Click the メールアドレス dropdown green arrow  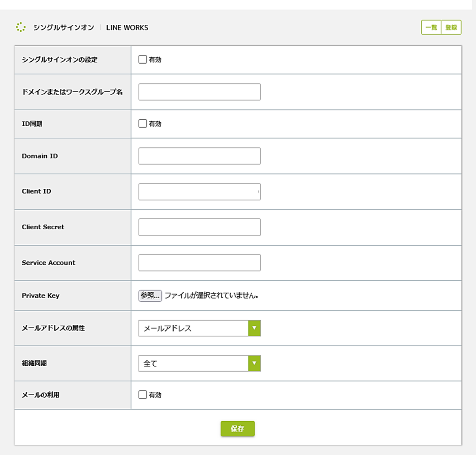[x=254, y=328]
